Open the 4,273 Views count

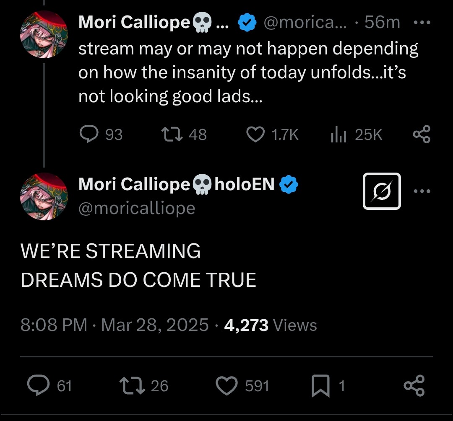[271, 325]
